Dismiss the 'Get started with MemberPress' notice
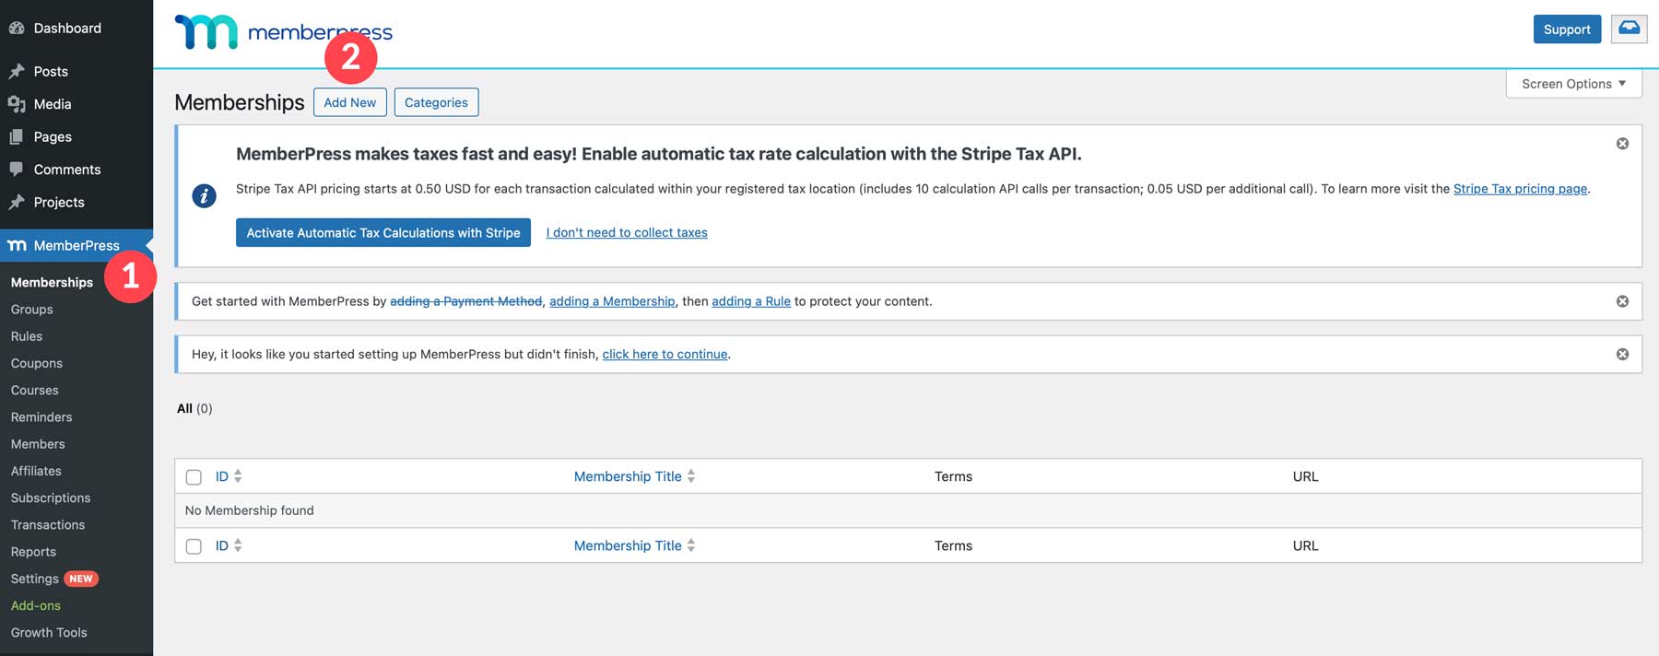Image resolution: width=1659 pixels, height=656 pixels. pyautogui.click(x=1622, y=301)
